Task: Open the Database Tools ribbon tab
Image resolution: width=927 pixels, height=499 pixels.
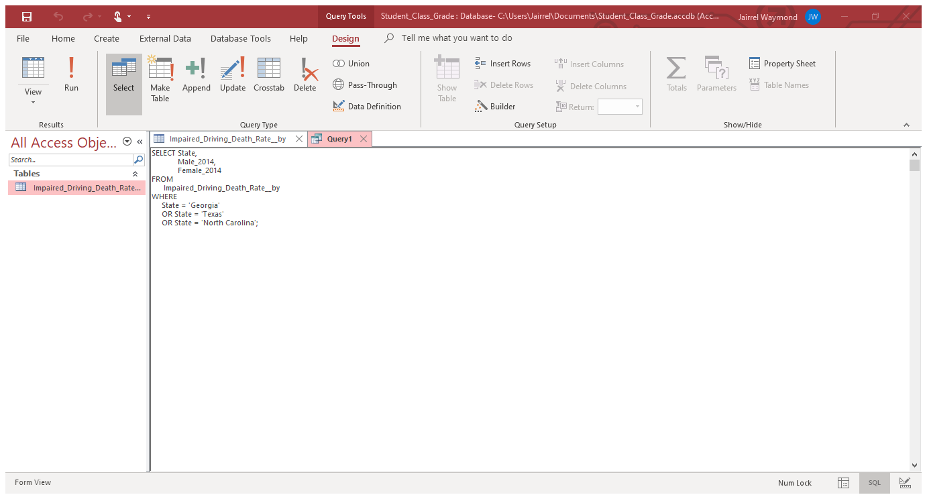Action: pyautogui.click(x=240, y=39)
